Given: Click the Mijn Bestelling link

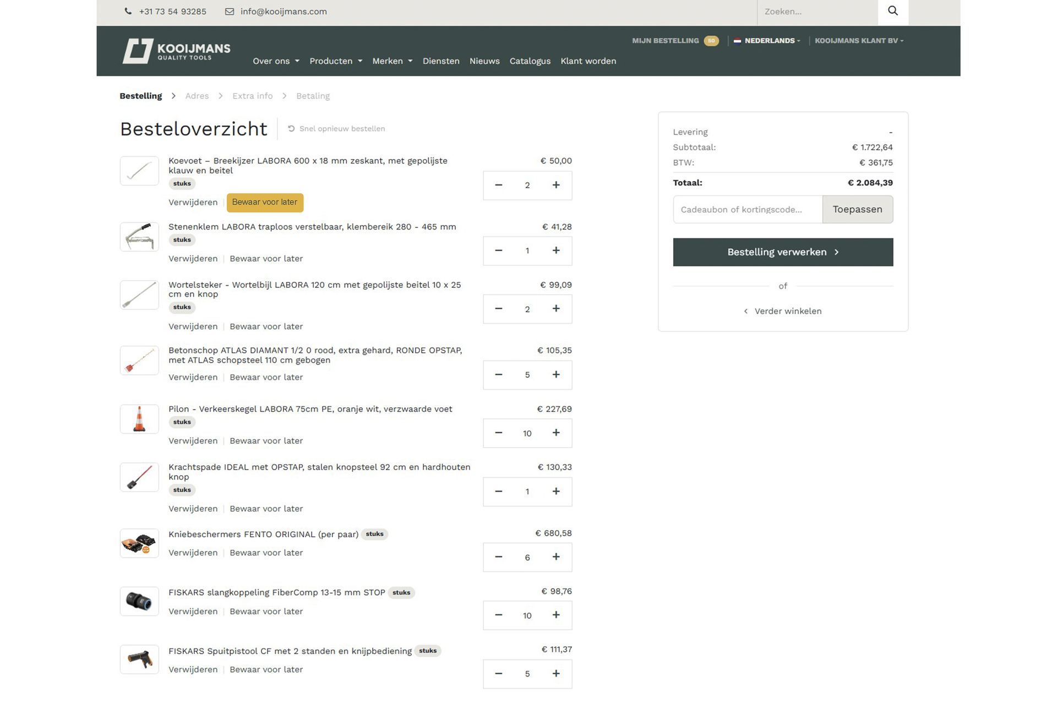Looking at the screenshot, I should coord(666,41).
